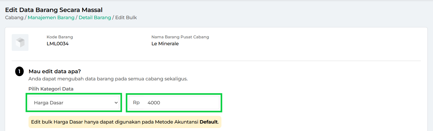Viewport: 433px width, 131px height.
Task: Click the Rp currency prefix
Action: tap(136, 103)
